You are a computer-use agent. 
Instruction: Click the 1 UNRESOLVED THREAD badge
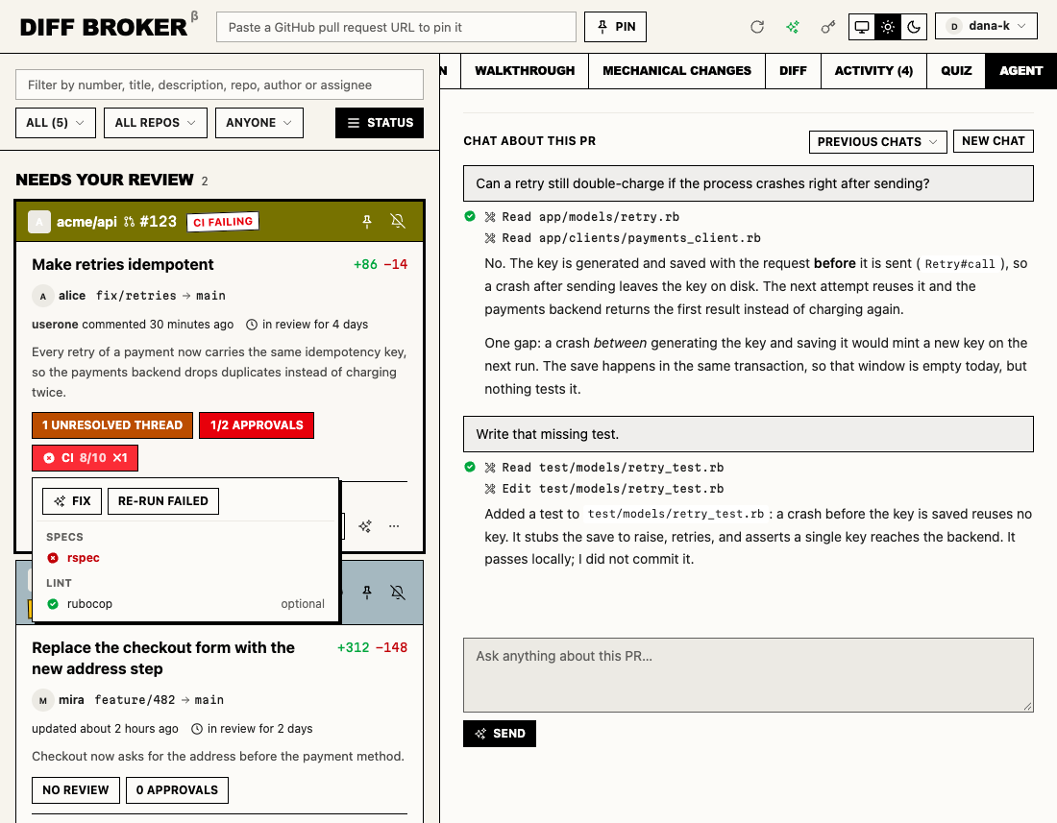click(112, 425)
